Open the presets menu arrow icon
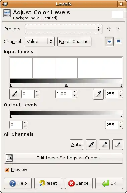The width and height of the screenshot is (127, 193). pos(118,29)
